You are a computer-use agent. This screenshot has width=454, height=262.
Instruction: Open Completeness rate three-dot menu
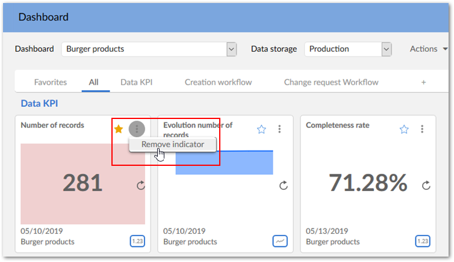[x=422, y=129]
